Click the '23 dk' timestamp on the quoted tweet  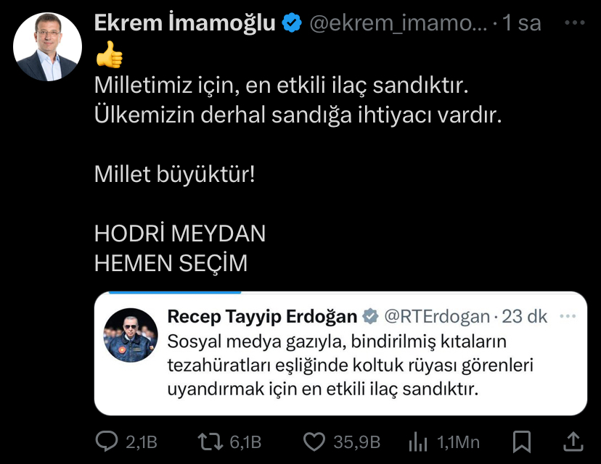point(524,317)
